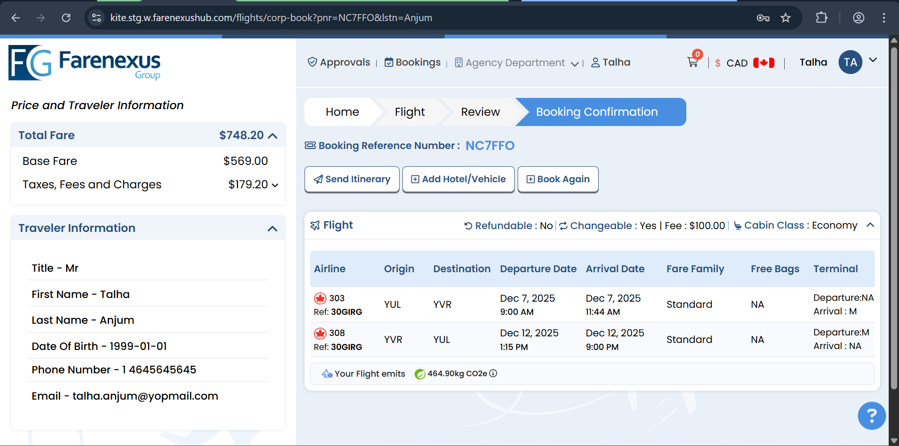Open the shopping cart icon
The height and width of the screenshot is (446, 899).
[692, 62]
